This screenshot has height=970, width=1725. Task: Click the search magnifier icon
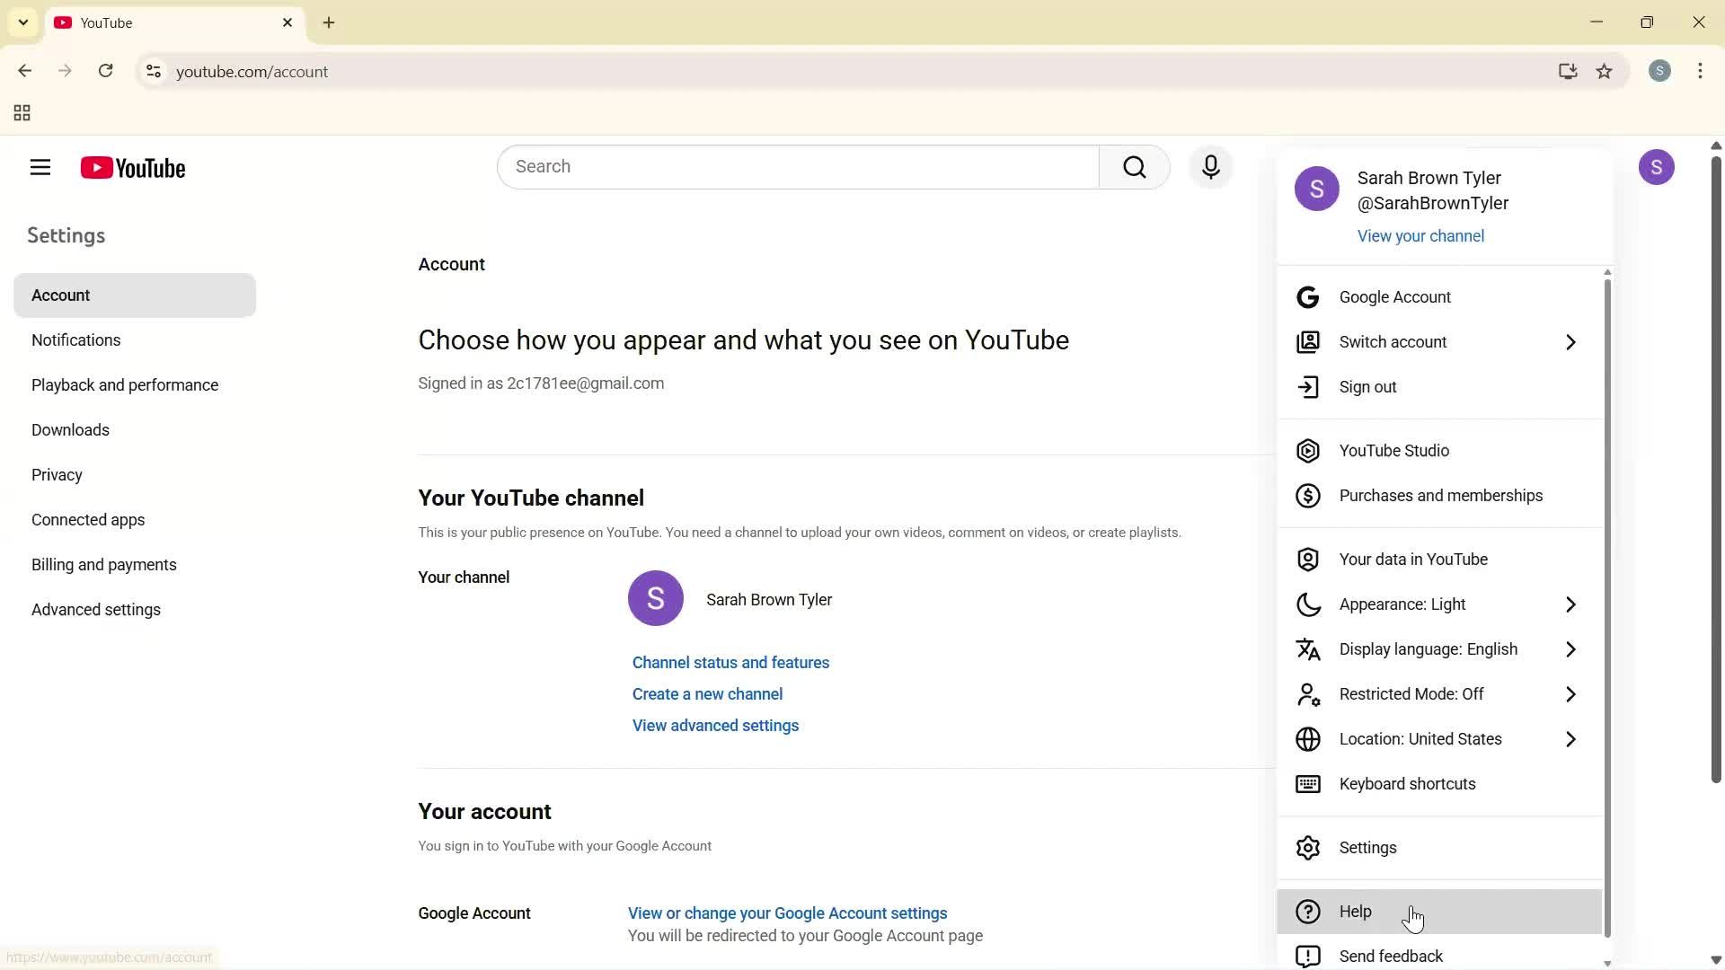click(x=1134, y=166)
